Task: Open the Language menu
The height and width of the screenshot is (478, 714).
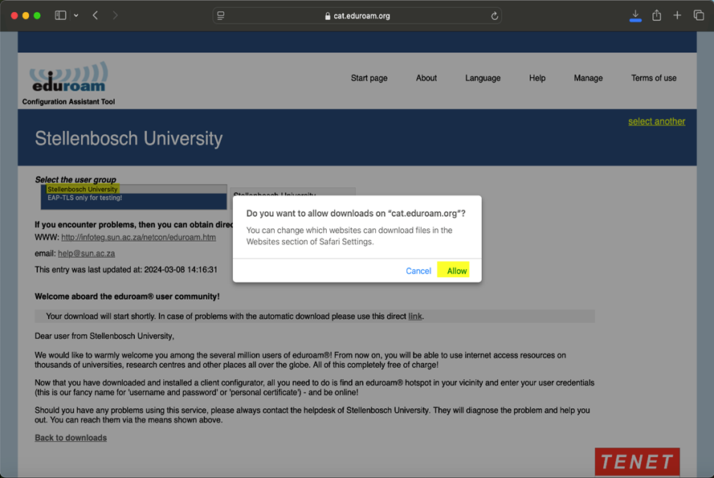Action: [483, 78]
